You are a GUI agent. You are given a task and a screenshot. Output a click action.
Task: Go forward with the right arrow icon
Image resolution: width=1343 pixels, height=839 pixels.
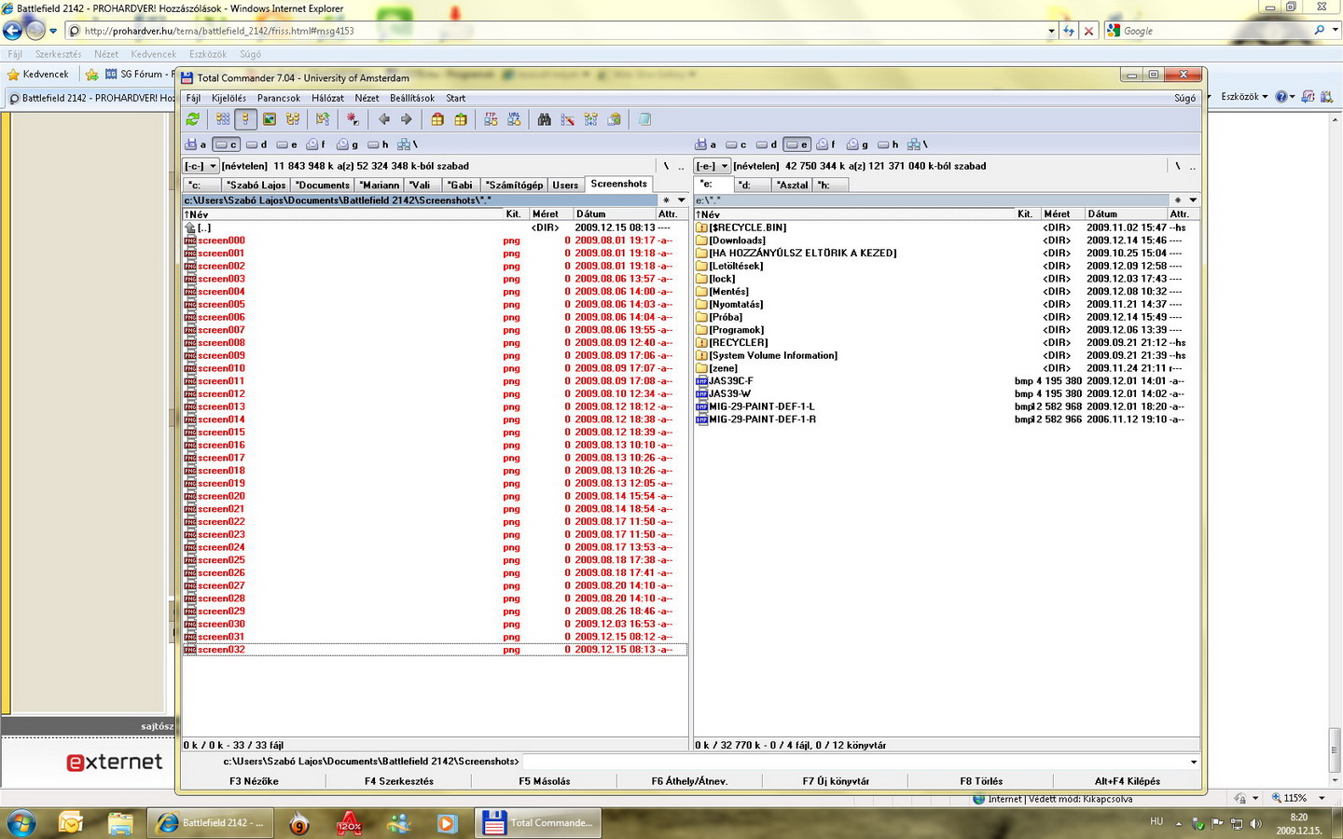[407, 119]
